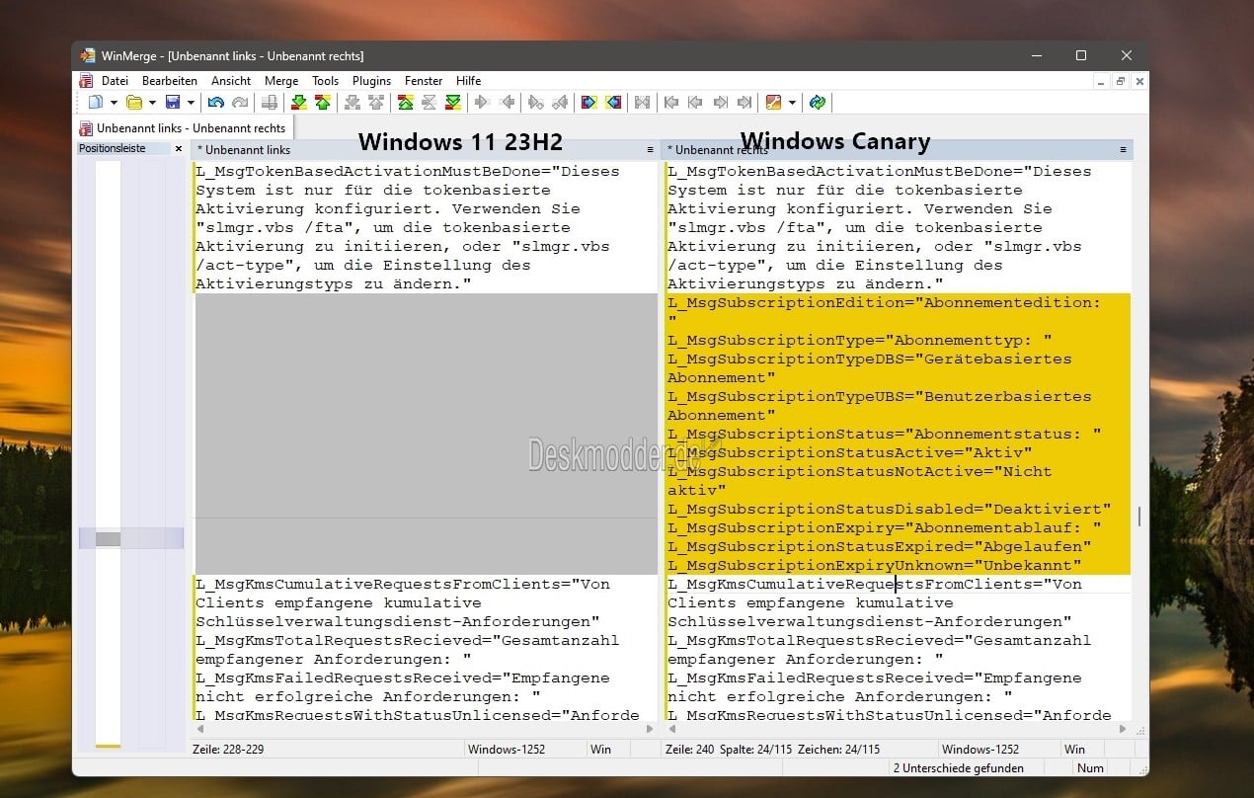
Task: Select the Unbenannt links - Unbenannt rechts tab
Action: pyautogui.click(x=183, y=128)
